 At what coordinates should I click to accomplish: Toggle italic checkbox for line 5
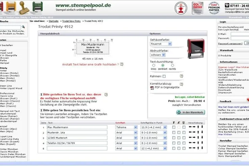[x=179, y=148]
